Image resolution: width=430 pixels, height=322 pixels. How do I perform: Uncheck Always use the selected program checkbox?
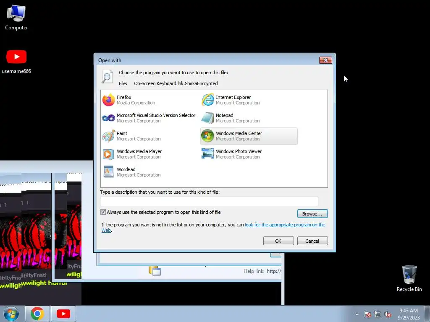pyautogui.click(x=103, y=212)
